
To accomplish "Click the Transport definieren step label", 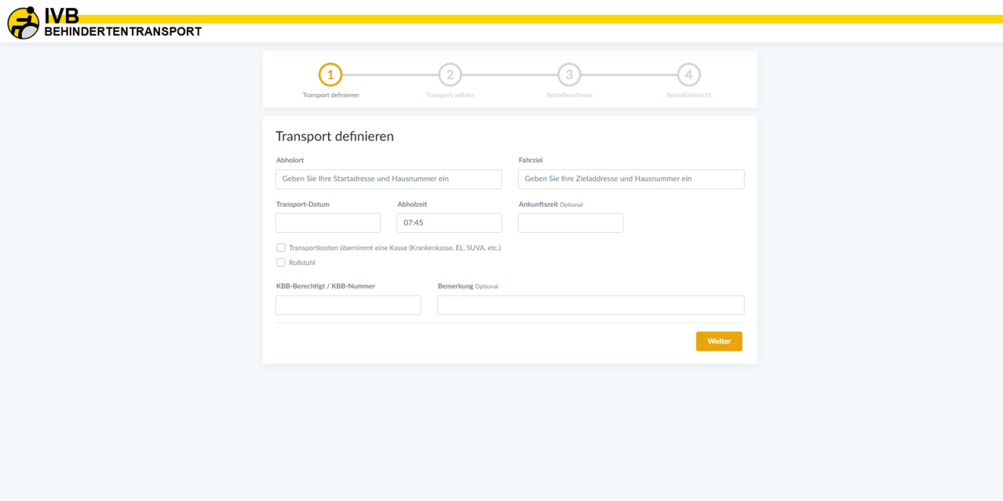I will coord(330,95).
